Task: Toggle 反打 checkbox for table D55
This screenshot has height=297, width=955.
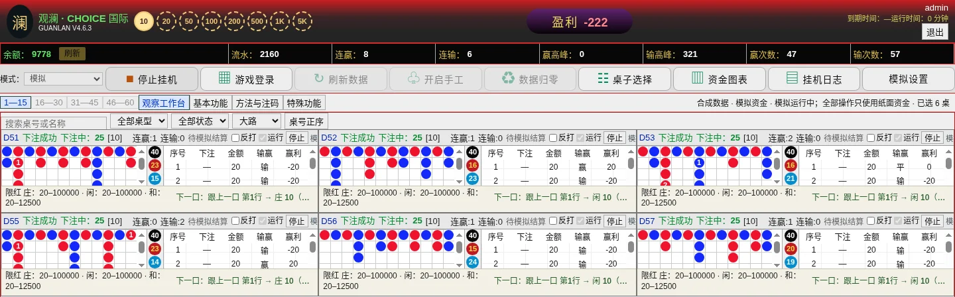Action: point(235,221)
